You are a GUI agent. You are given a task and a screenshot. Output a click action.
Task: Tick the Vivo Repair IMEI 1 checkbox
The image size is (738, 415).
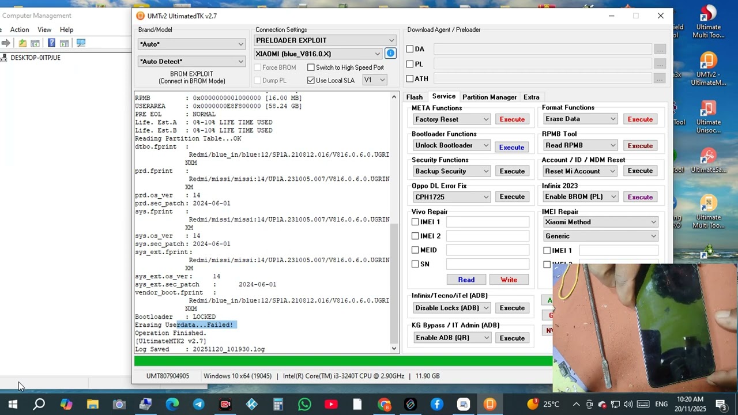[415, 222]
